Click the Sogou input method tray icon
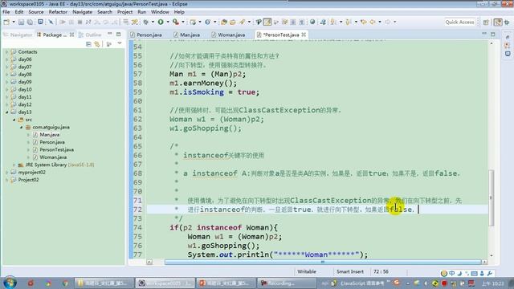 click(x=396, y=283)
